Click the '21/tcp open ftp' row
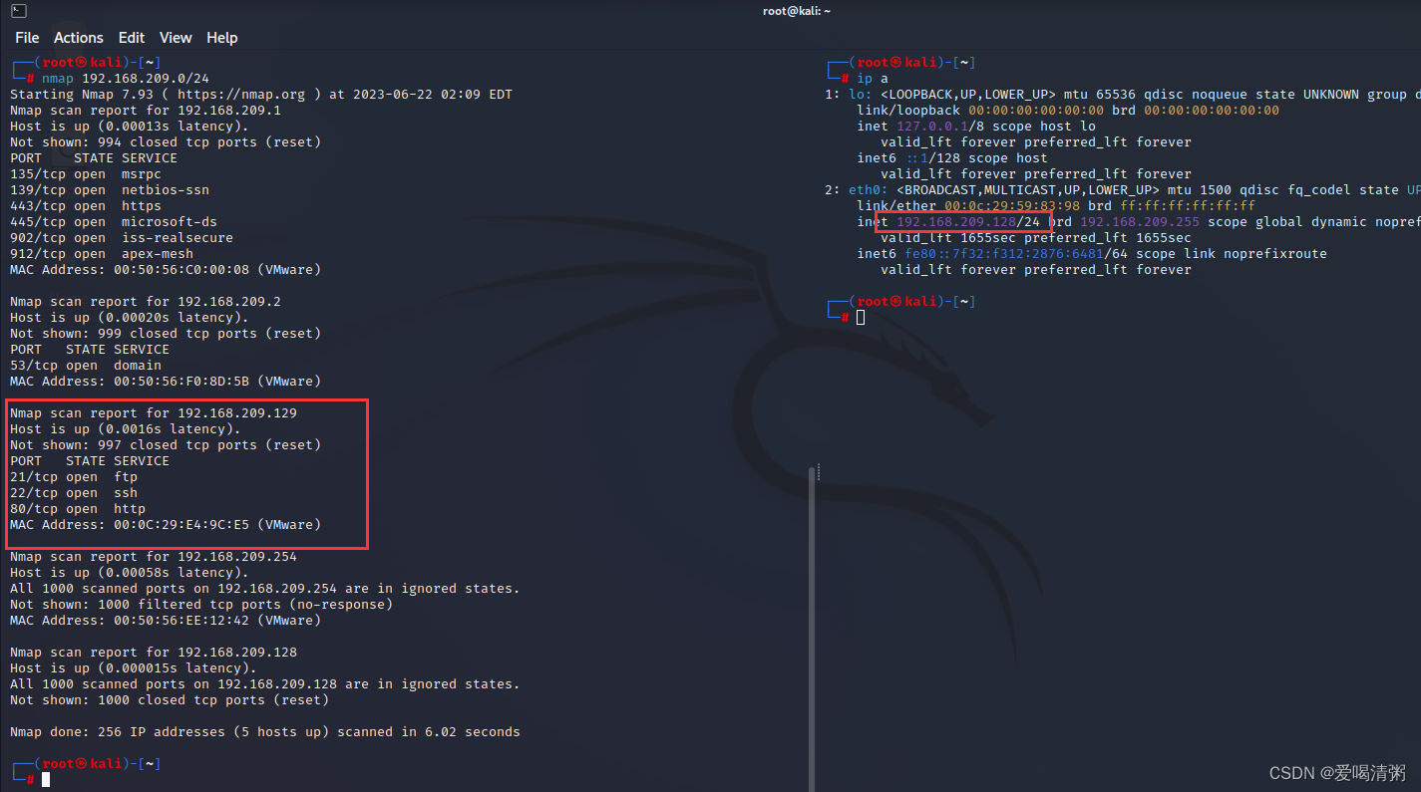1421x792 pixels. pos(74,476)
